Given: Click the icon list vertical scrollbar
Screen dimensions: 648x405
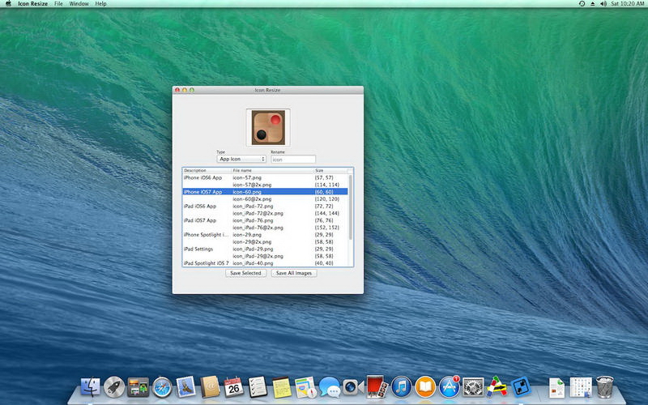Looking at the screenshot, I should (x=350, y=207).
